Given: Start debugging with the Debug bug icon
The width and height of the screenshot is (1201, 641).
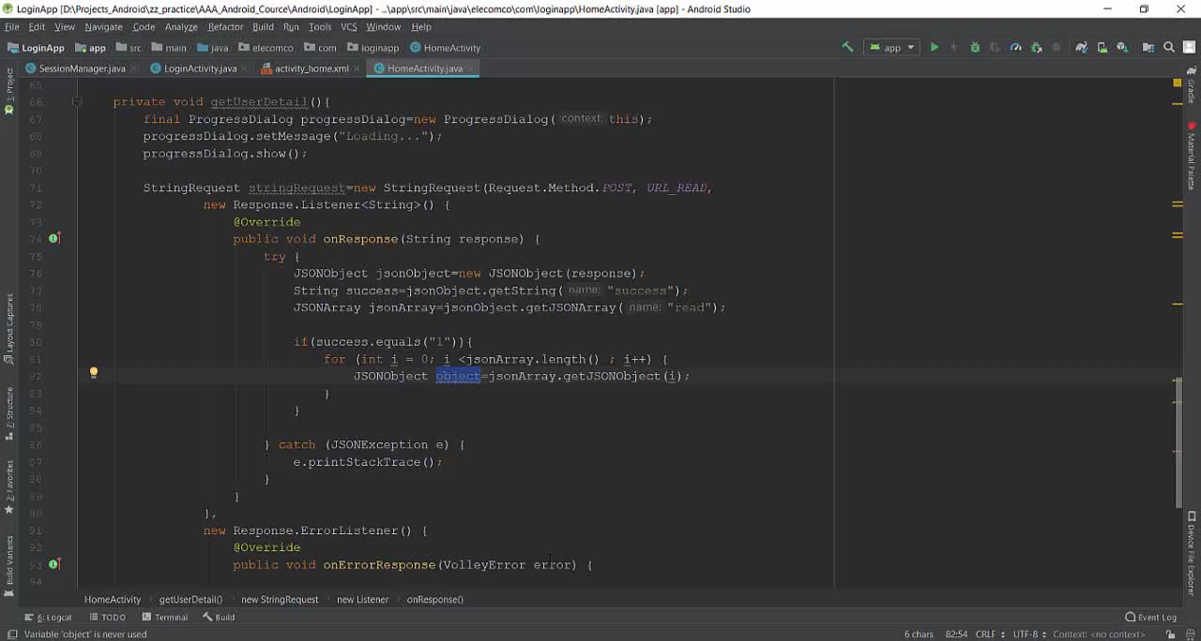Looking at the screenshot, I should pos(975,47).
